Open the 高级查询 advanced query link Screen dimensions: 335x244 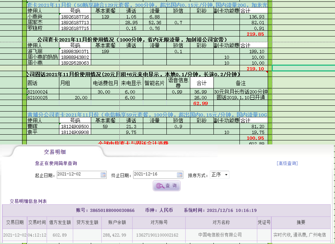287,164
